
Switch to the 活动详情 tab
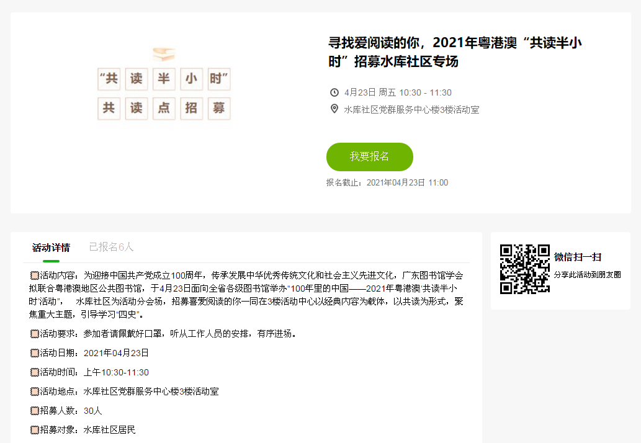(x=51, y=248)
